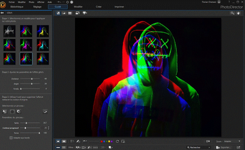Click the Exporter button
Screen dimensions: 245x150
(x=223, y=147)
